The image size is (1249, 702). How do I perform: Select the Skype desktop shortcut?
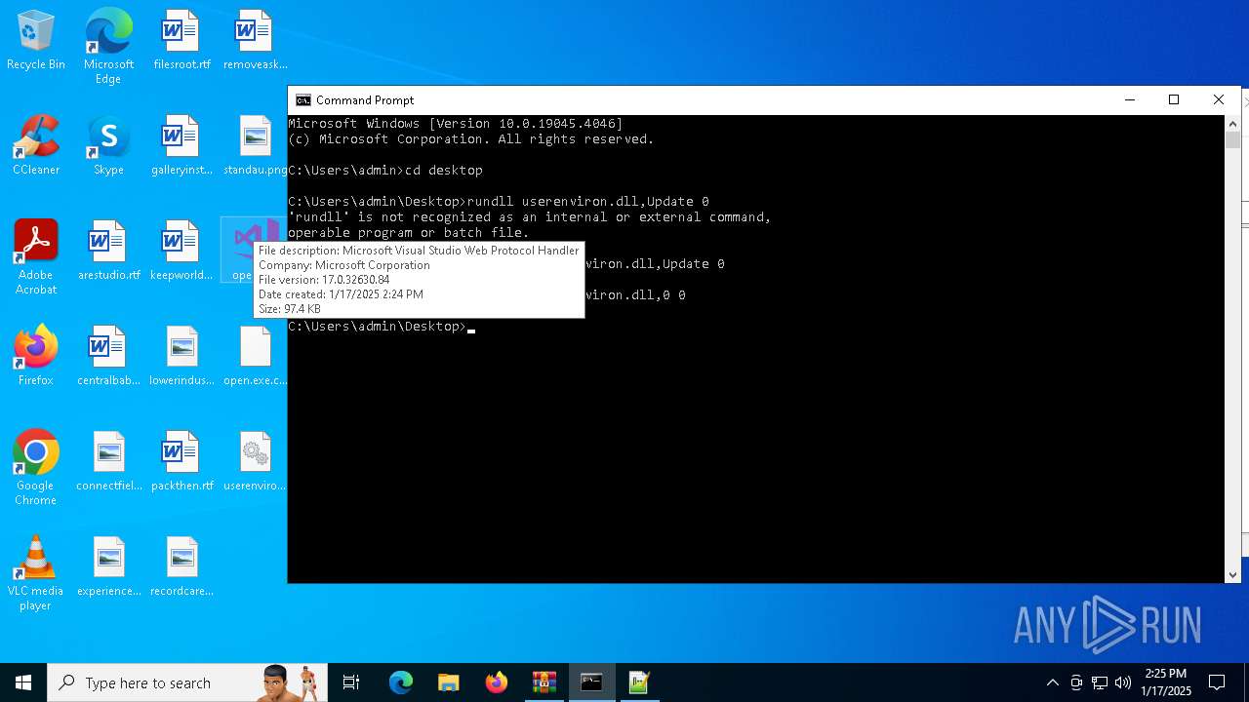[108, 146]
